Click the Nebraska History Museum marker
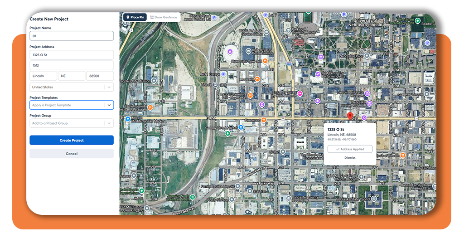Screen dimensions: 464x243 pos(369,103)
